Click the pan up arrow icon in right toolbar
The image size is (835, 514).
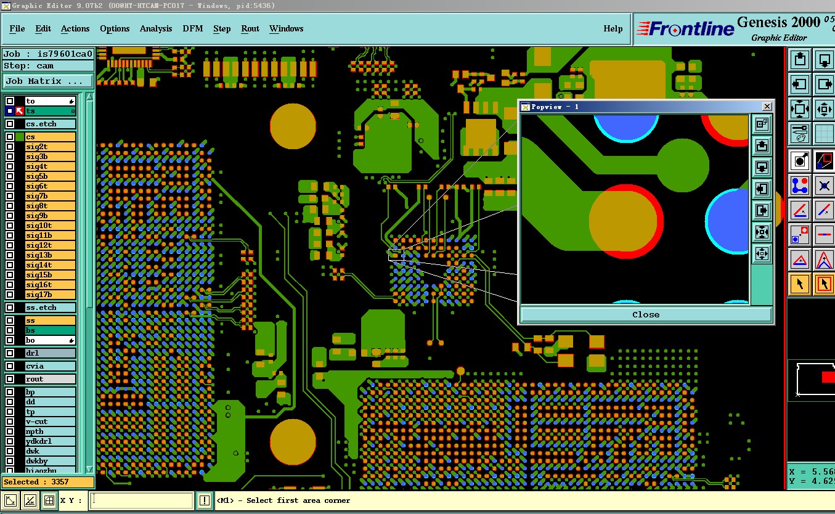pos(800,60)
